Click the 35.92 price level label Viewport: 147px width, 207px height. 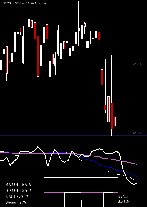137,133
